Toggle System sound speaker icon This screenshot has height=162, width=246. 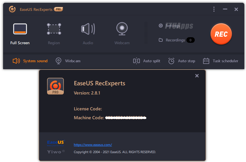[x=16, y=61]
